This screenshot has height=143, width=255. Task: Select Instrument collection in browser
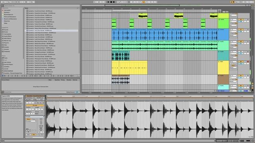(x=7, y=10)
